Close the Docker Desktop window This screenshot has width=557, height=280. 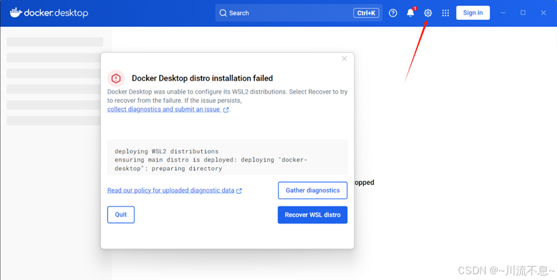coord(543,13)
